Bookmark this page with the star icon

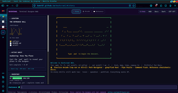pyautogui.click(x=134, y=6)
